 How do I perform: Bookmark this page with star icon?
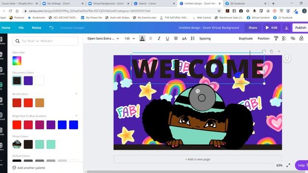point(219,11)
